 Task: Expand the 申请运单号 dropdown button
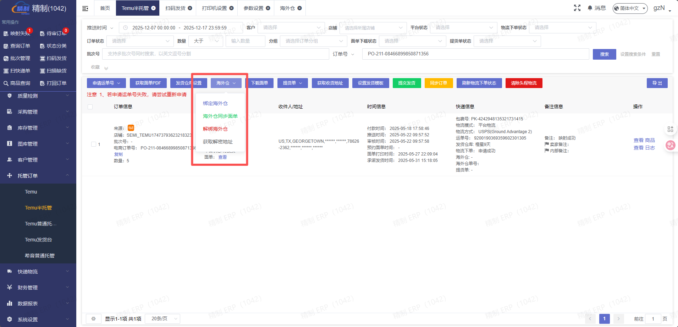(x=106, y=83)
